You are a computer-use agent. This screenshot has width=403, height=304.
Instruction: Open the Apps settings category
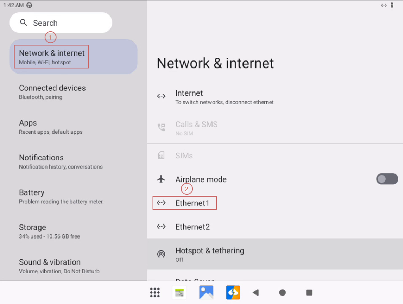coord(51,127)
